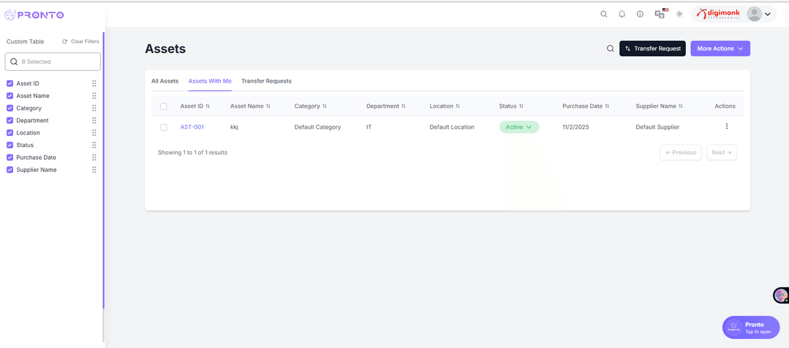Image resolution: width=789 pixels, height=348 pixels.
Task: Sort by Supplier Name column arrows
Action: click(x=681, y=106)
